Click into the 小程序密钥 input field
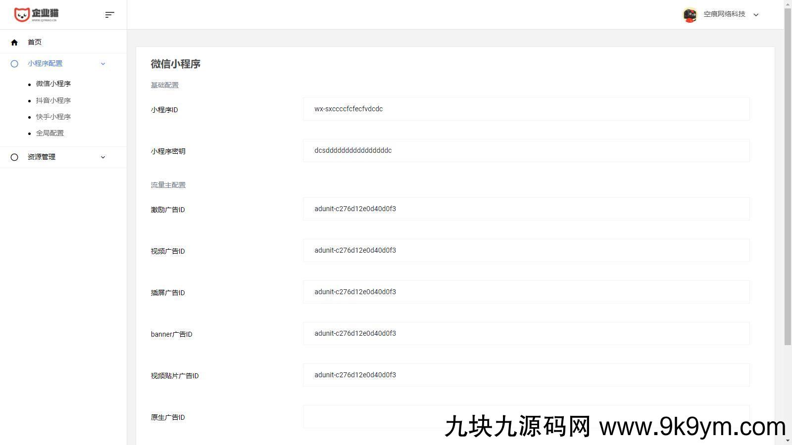Screen dimensions: 792x445 click(526, 151)
